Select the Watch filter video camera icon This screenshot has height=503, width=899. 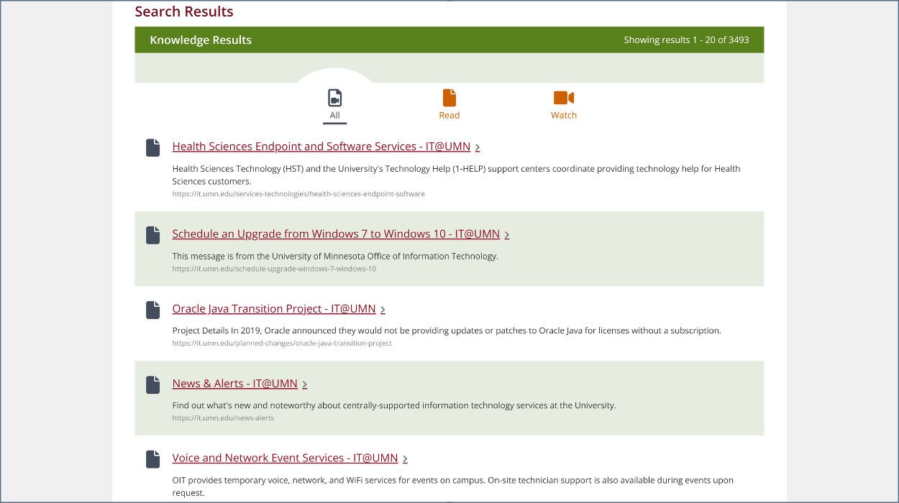[x=564, y=98]
